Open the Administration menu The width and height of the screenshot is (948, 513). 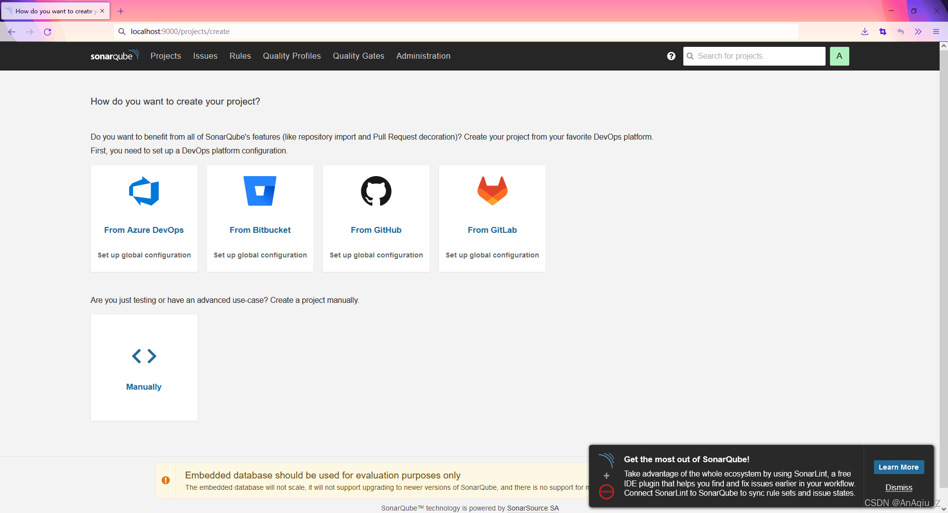click(x=424, y=56)
